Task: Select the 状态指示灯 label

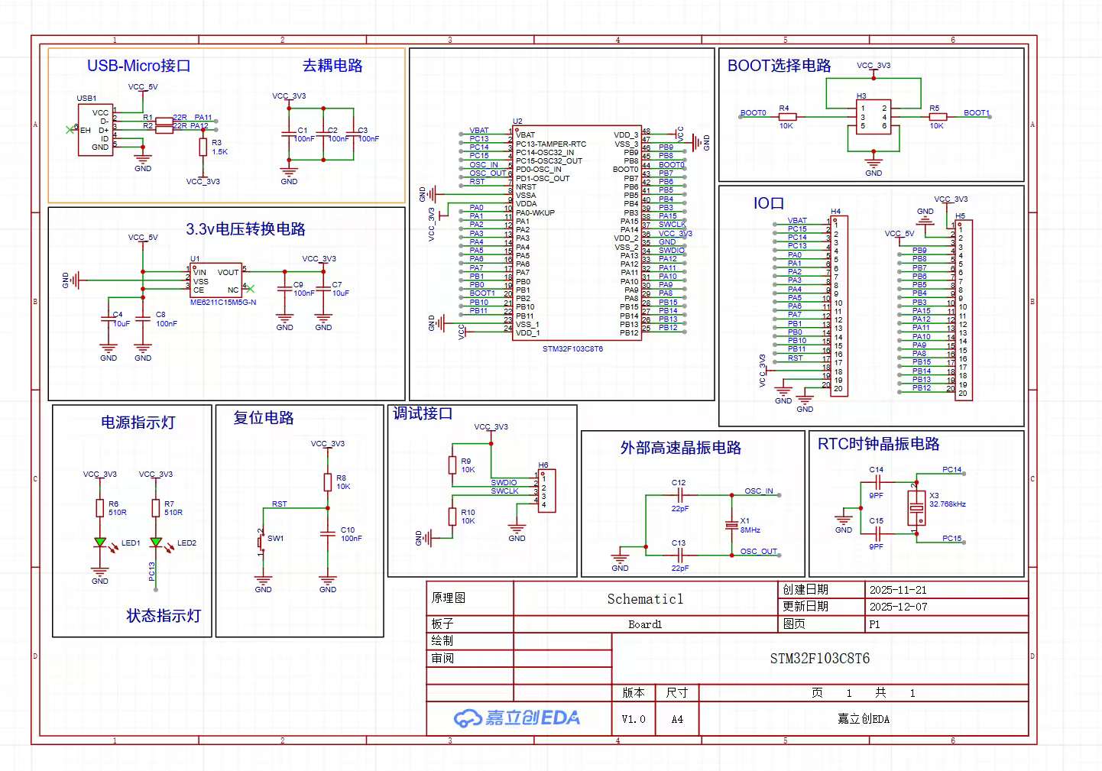Action: (164, 616)
